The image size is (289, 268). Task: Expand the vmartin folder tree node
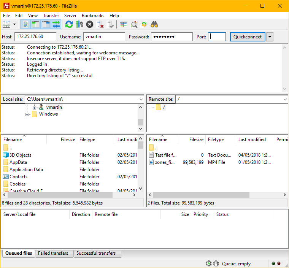tap(35, 108)
